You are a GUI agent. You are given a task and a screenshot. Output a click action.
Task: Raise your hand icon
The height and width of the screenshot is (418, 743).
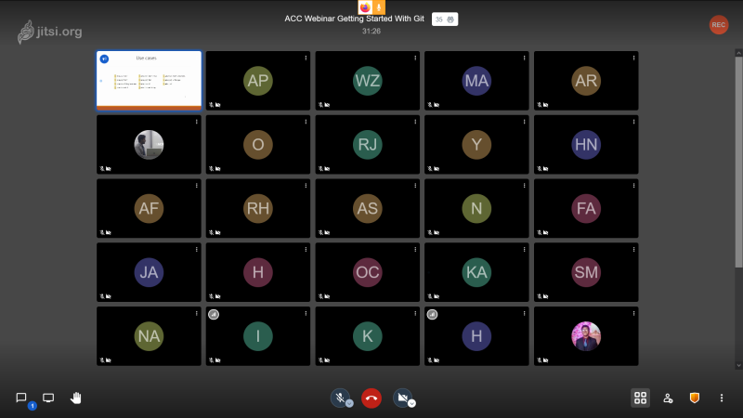coord(76,398)
